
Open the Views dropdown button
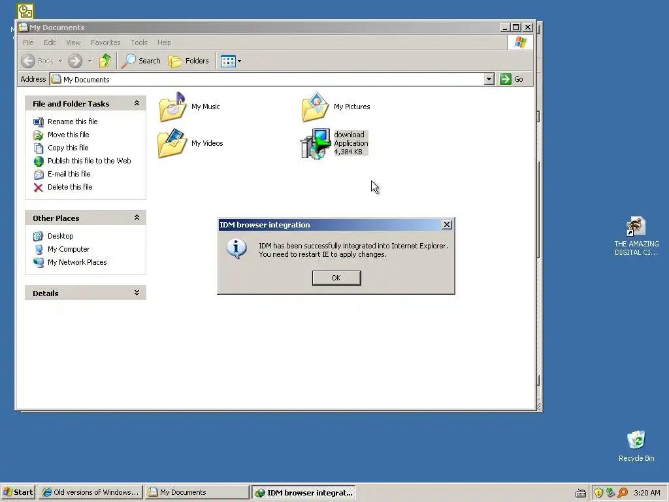pyautogui.click(x=231, y=61)
